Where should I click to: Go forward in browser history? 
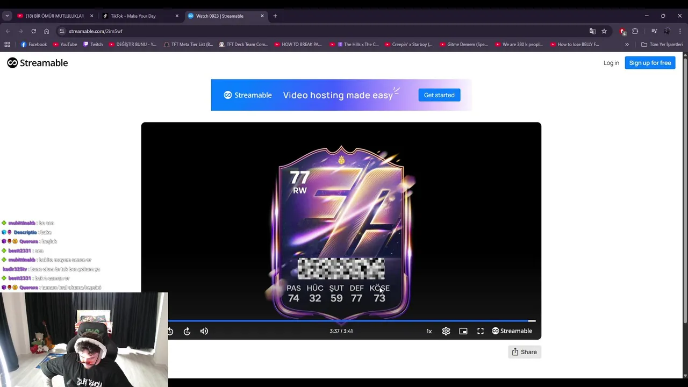[20, 31]
